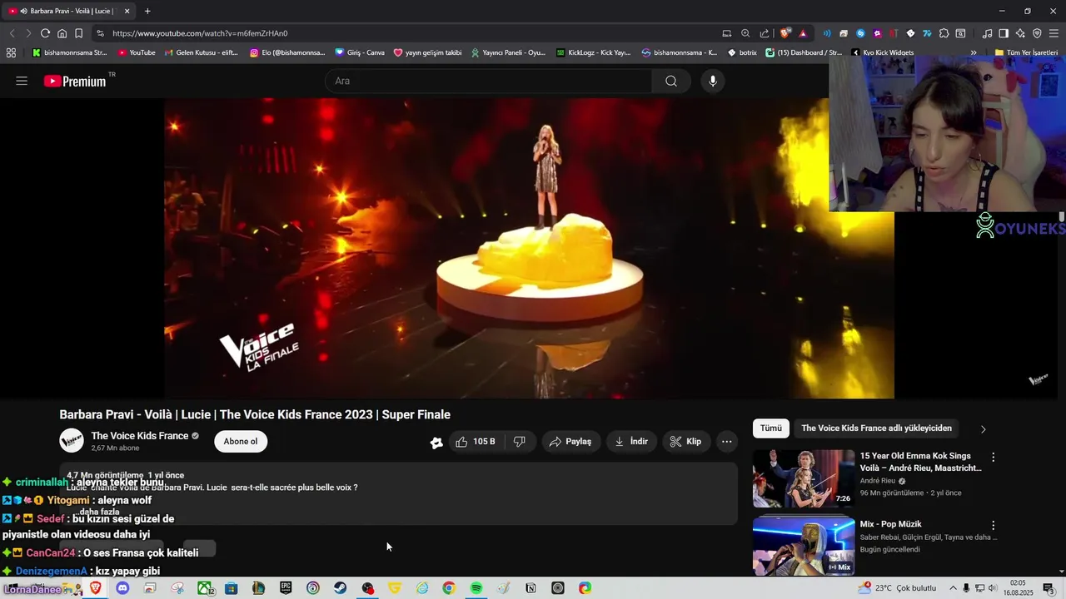Image resolution: width=1066 pixels, height=599 pixels.
Task: Open The Voice Kids France channel name link
Action: pyautogui.click(x=140, y=436)
